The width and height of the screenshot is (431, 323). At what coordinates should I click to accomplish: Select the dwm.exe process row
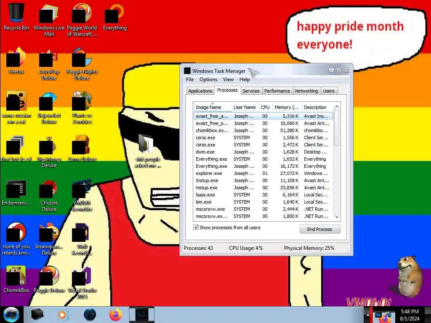(x=263, y=152)
